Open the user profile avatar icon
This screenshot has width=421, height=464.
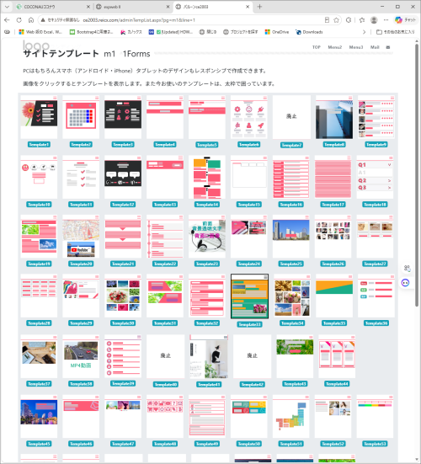[374, 20]
